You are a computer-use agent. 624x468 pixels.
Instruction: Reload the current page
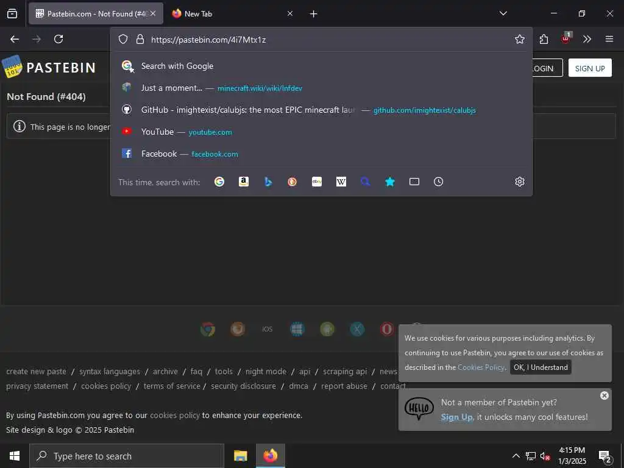point(58,39)
